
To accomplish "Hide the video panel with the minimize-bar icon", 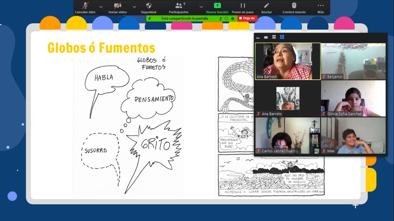I will (258, 37).
